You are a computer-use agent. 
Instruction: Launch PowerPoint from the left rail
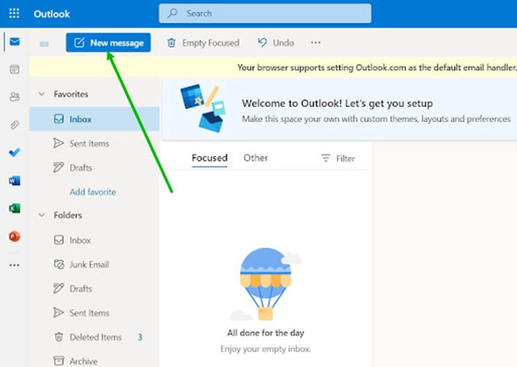14,236
